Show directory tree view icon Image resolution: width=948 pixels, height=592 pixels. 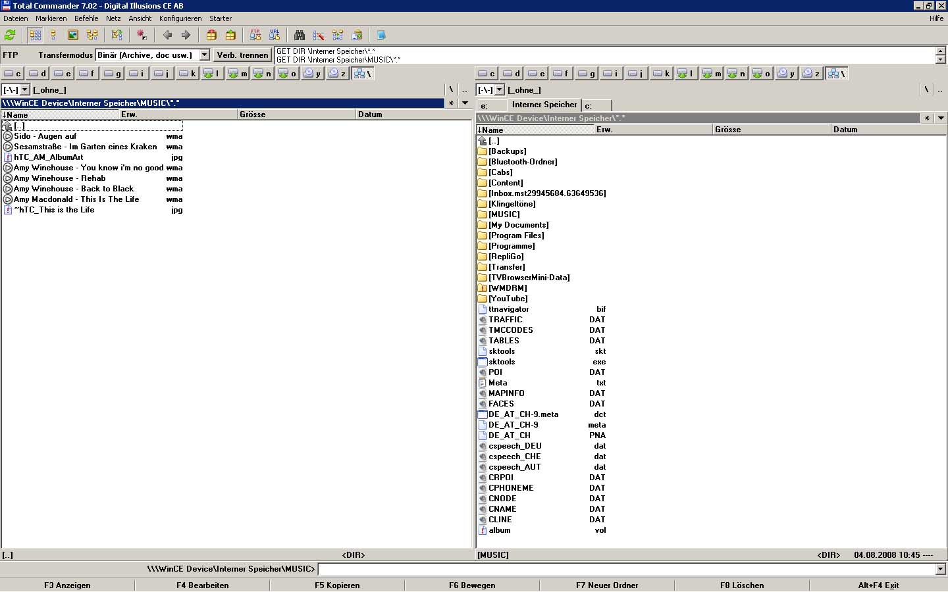(92, 35)
